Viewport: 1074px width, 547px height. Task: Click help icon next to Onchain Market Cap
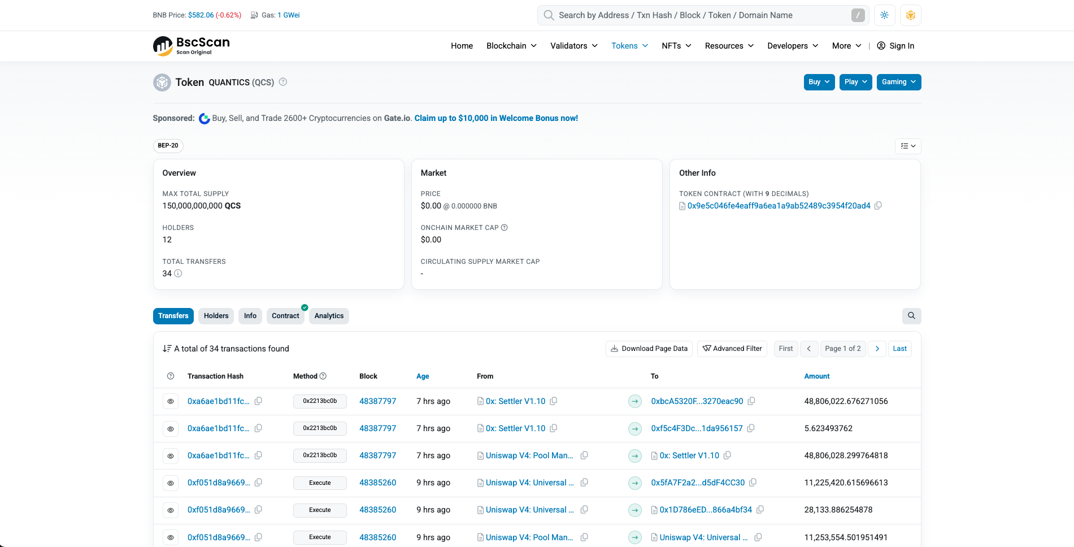(505, 228)
